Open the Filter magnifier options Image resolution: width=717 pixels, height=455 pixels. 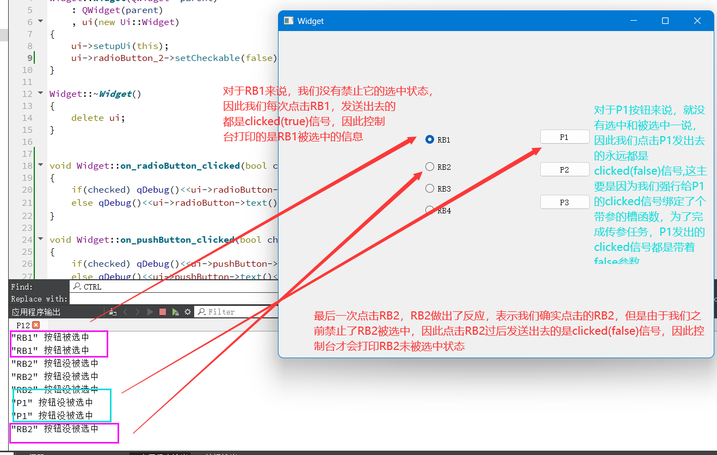click(201, 312)
